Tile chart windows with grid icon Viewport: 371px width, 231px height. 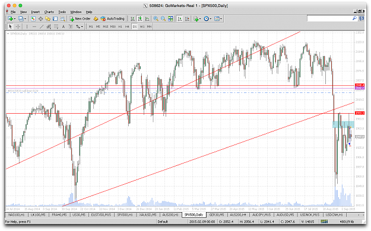click(170, 19)
